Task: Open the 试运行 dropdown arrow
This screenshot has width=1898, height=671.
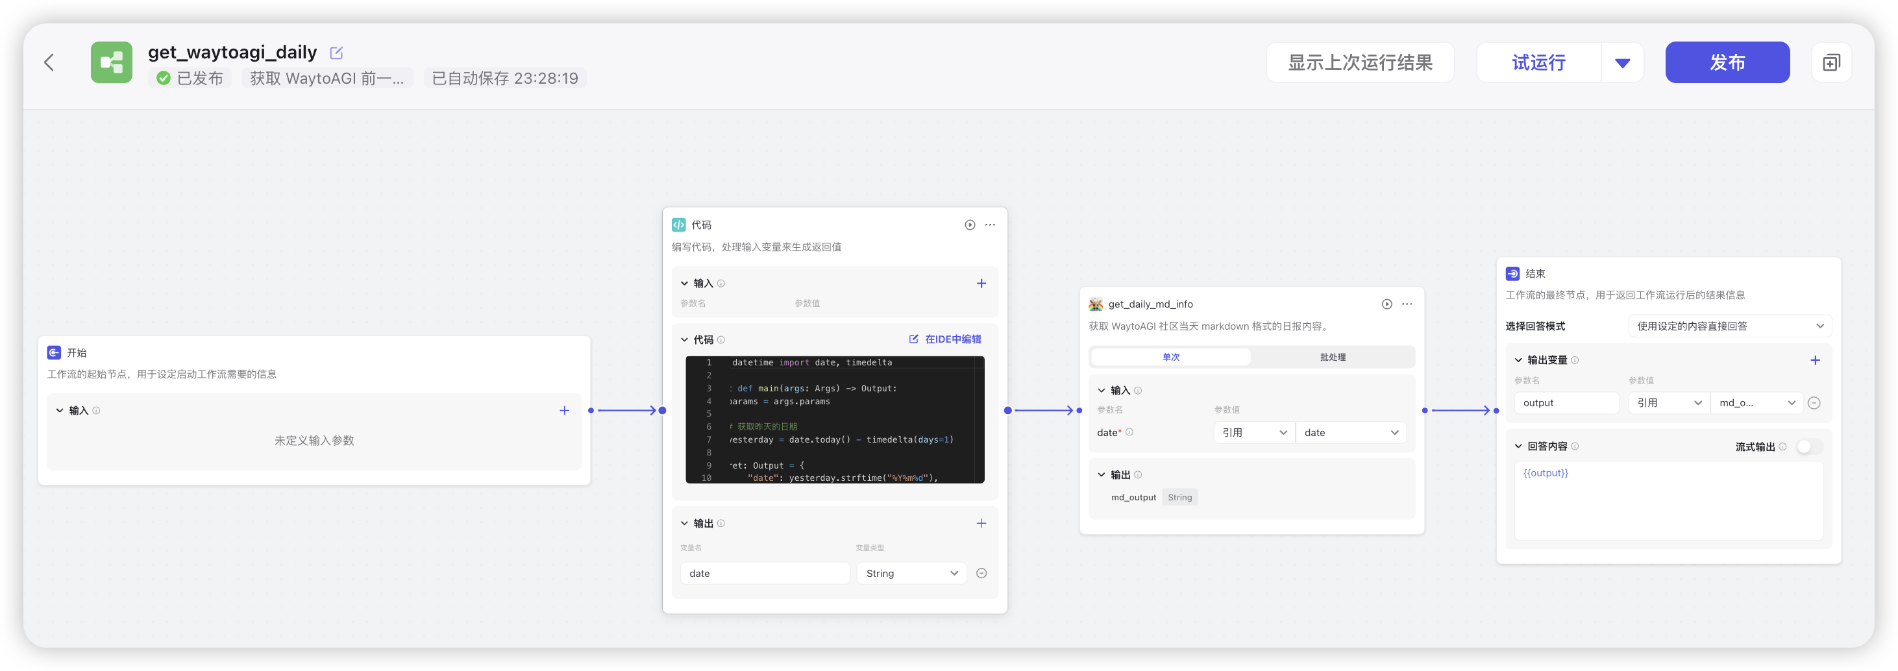Action: 1621,62
